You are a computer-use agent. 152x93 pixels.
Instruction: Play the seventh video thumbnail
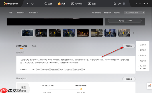(110, 33)
